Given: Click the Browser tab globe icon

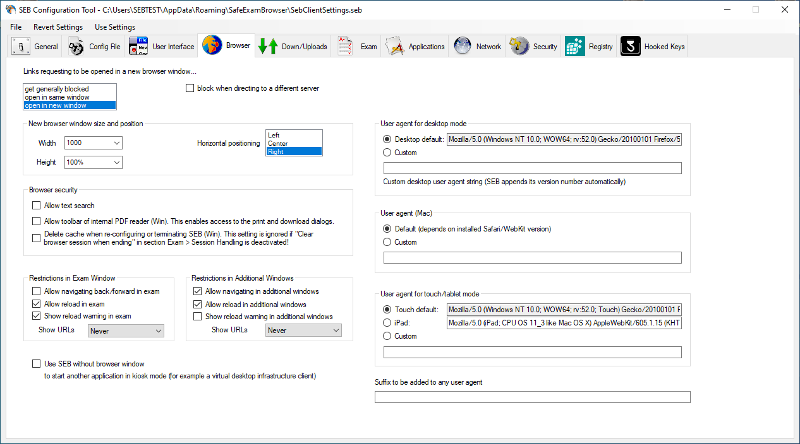Looking at the screenshot, I should 212,45.
